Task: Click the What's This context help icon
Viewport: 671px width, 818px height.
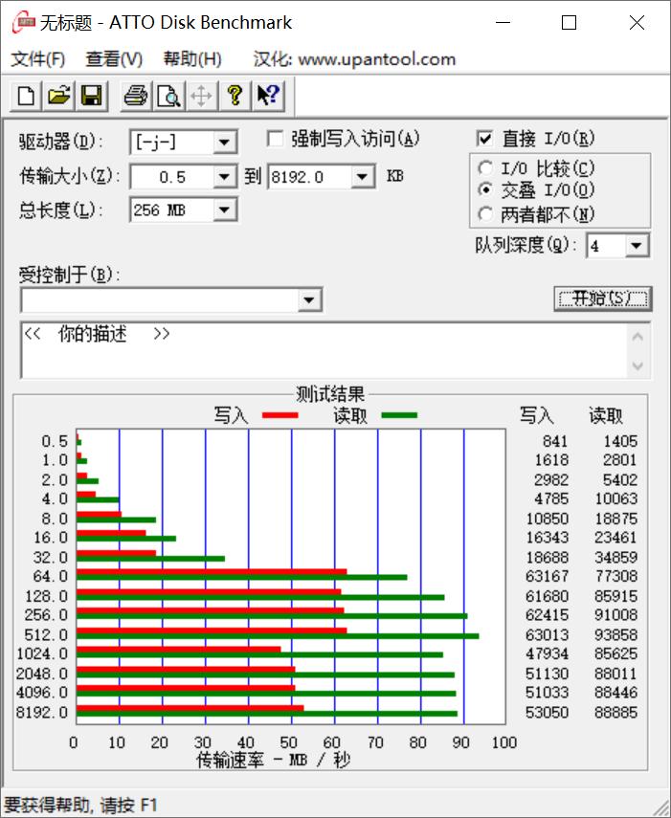Action: click(268, 96)
